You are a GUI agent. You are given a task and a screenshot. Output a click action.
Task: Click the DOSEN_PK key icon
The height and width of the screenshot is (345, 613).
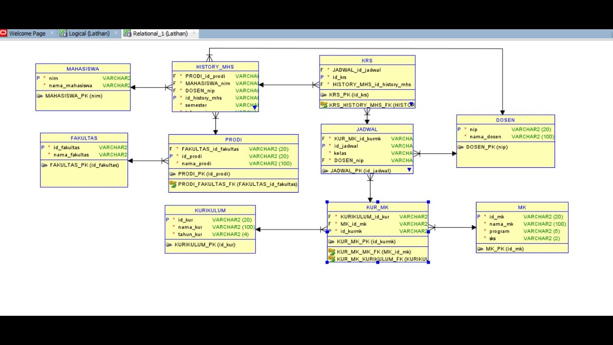tap(461, 147)
